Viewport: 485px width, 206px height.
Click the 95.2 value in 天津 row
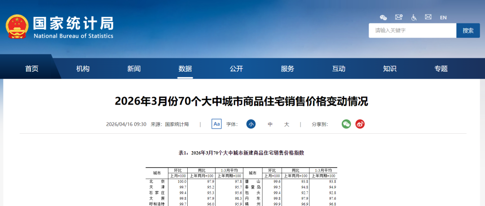point(211,187)
